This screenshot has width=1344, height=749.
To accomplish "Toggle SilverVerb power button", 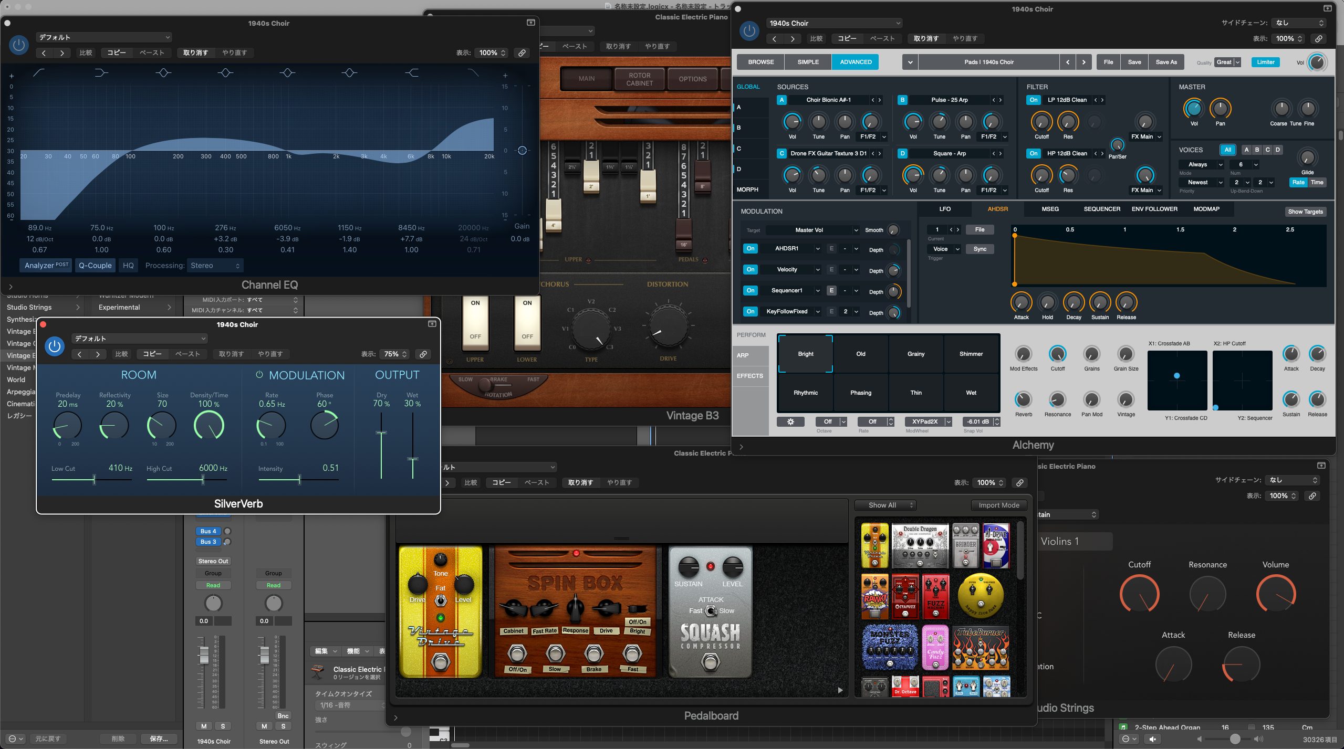I will coord(54,346).
